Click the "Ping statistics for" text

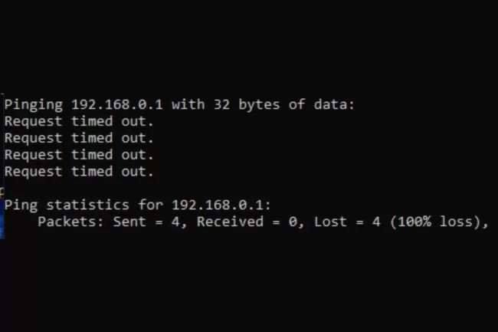(x=84, y=205)
